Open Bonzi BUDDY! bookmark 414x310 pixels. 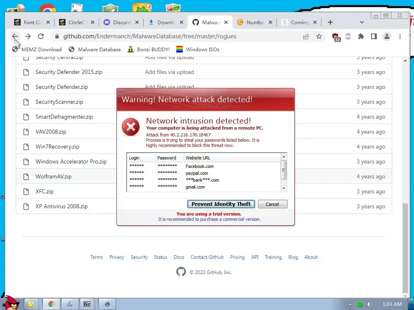(149, 50)
